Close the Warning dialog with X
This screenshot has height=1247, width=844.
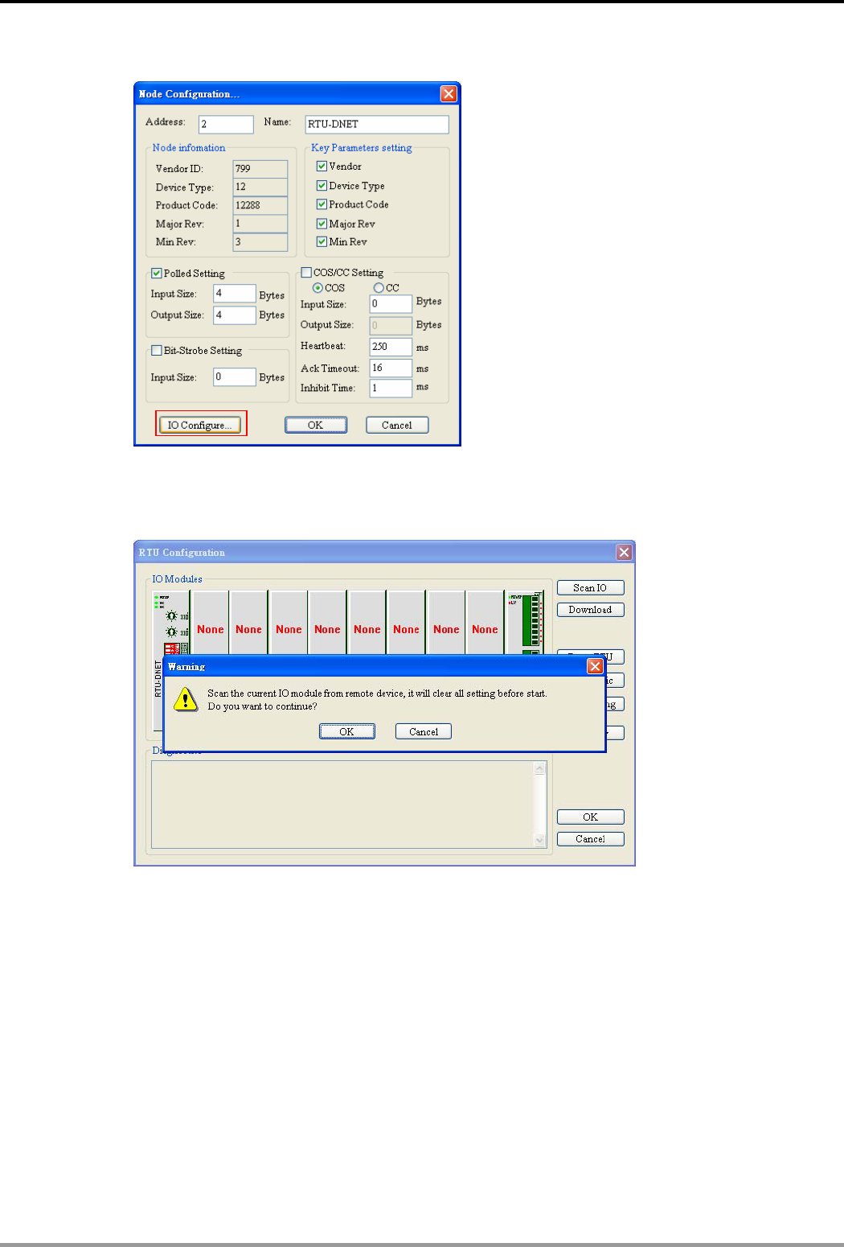click(x=595, y=666)
